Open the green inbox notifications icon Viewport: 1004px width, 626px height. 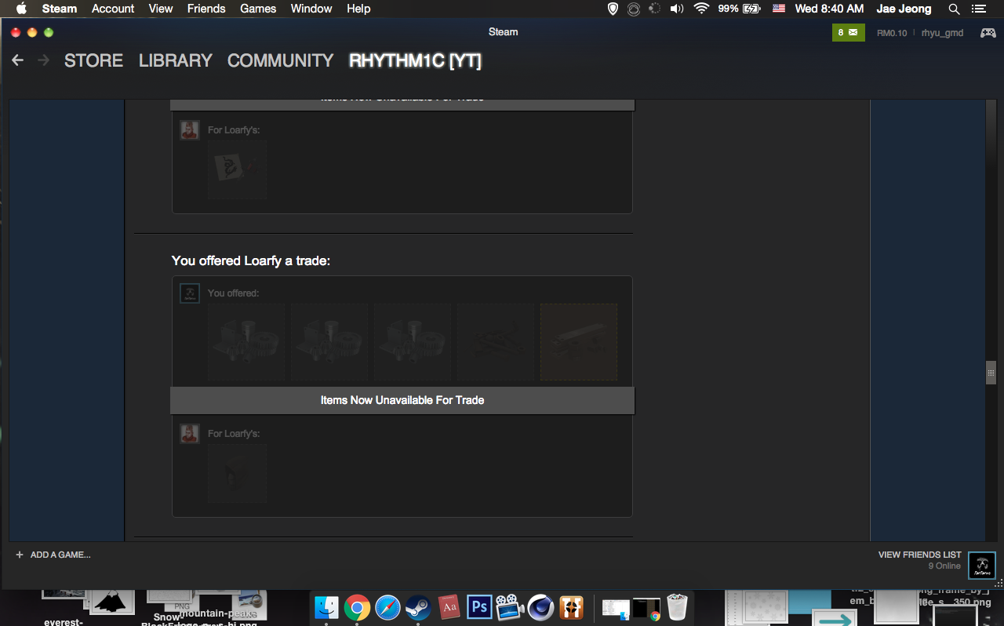pyautogui.click(x=847, y=33)
